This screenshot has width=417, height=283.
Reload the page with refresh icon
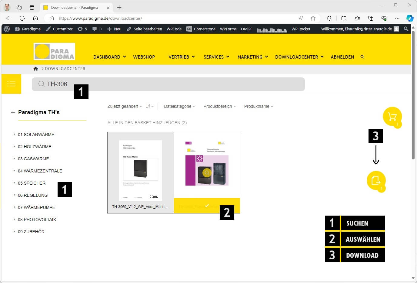(x=22, y=18)
